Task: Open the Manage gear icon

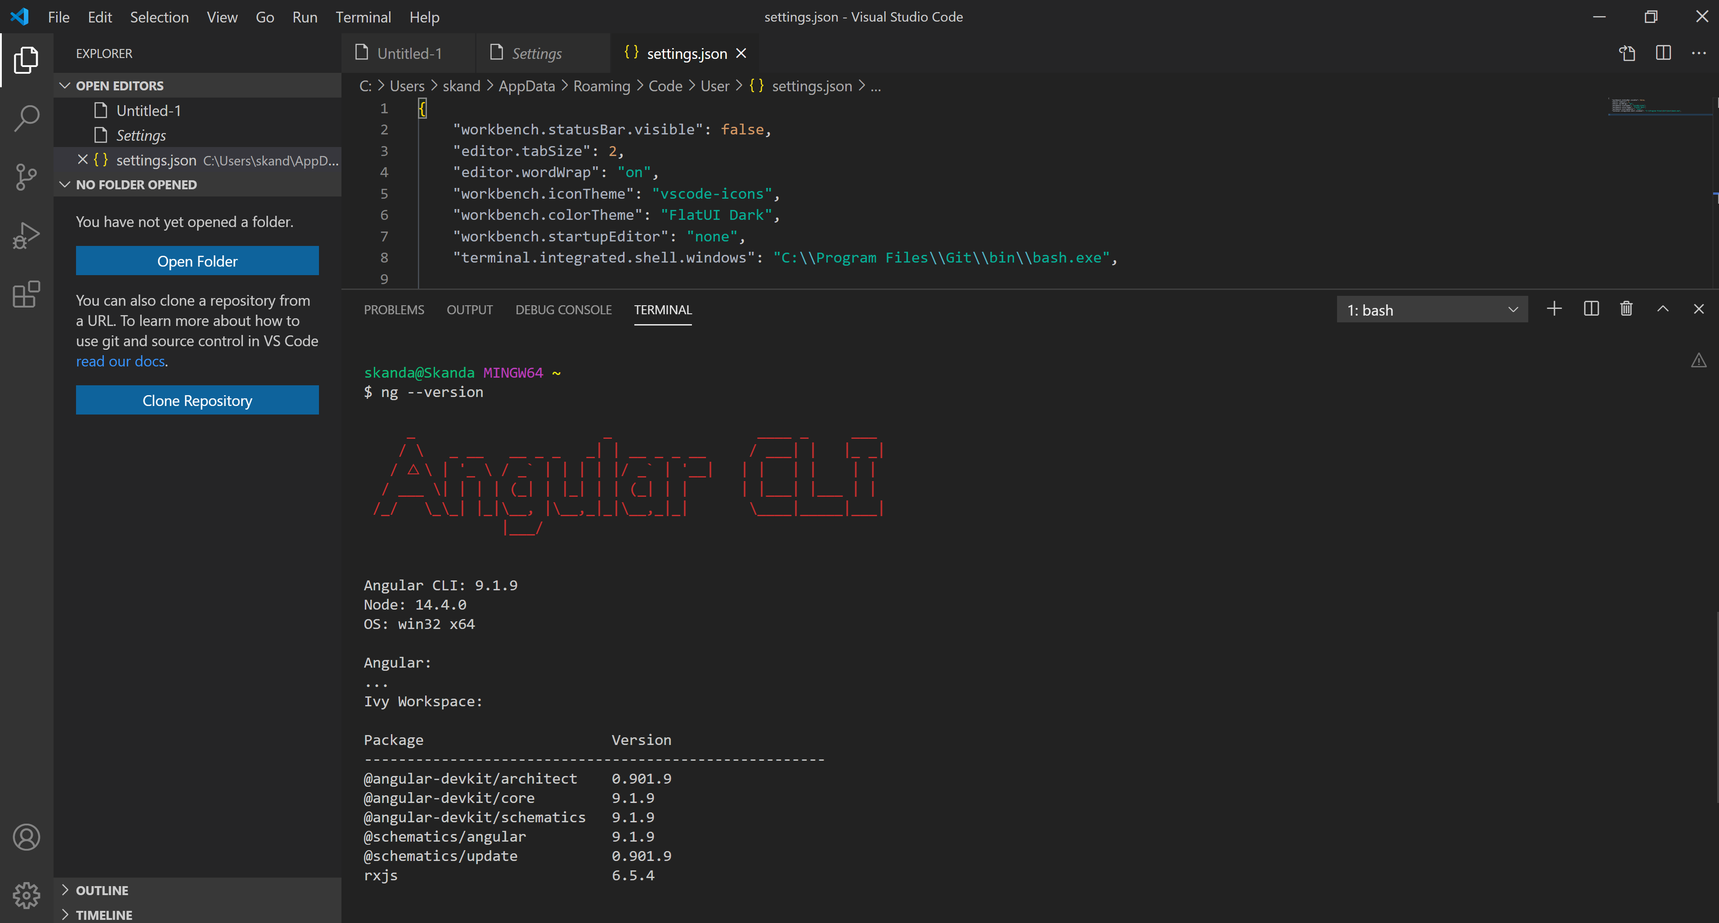Action: (x=27, y=896)
